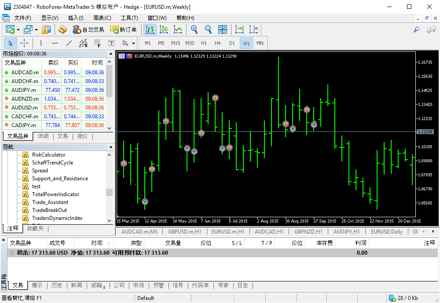
Task: Switch chart to candlestick view
Action: click(164, 29)
